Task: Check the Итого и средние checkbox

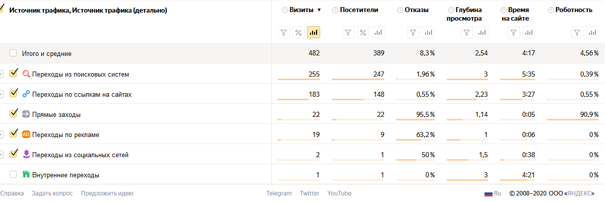Action: [13, 53]
